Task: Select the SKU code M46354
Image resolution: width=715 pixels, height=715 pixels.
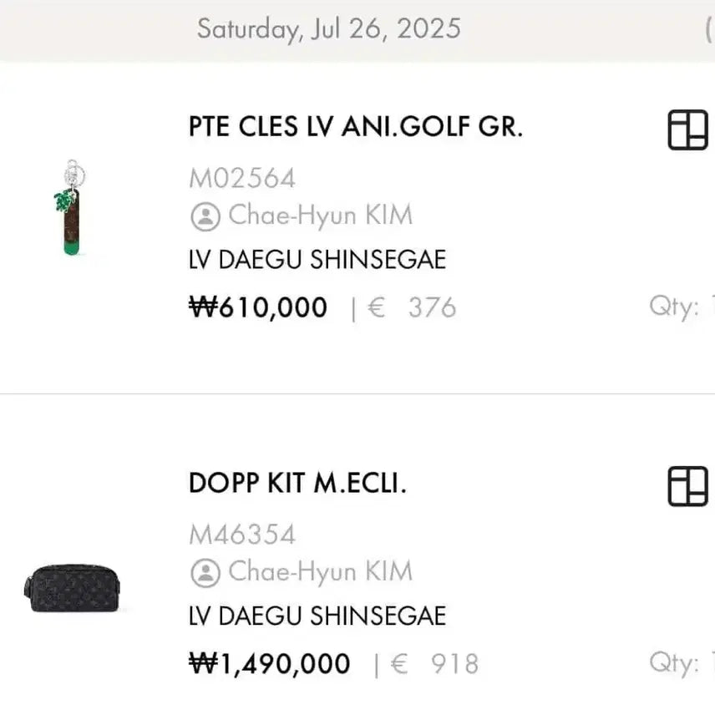Action: click(241, 534)
